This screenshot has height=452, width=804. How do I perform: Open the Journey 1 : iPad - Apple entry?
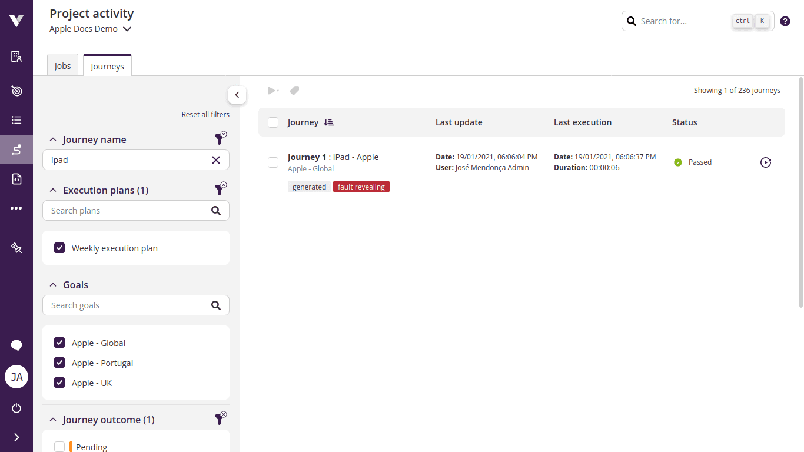(x=333, y=157)
